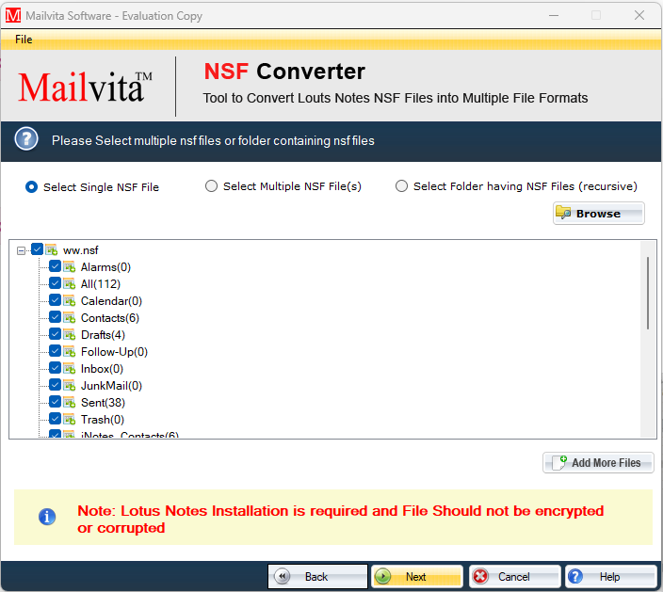Click the Browse button
Screen dimensions: 663x592
click(598, 214)
